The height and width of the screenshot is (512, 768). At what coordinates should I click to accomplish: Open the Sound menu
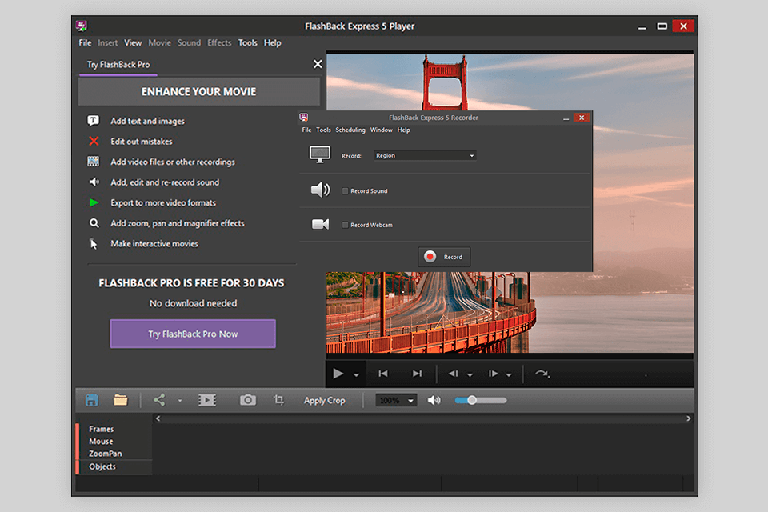[x=189, y=42]
